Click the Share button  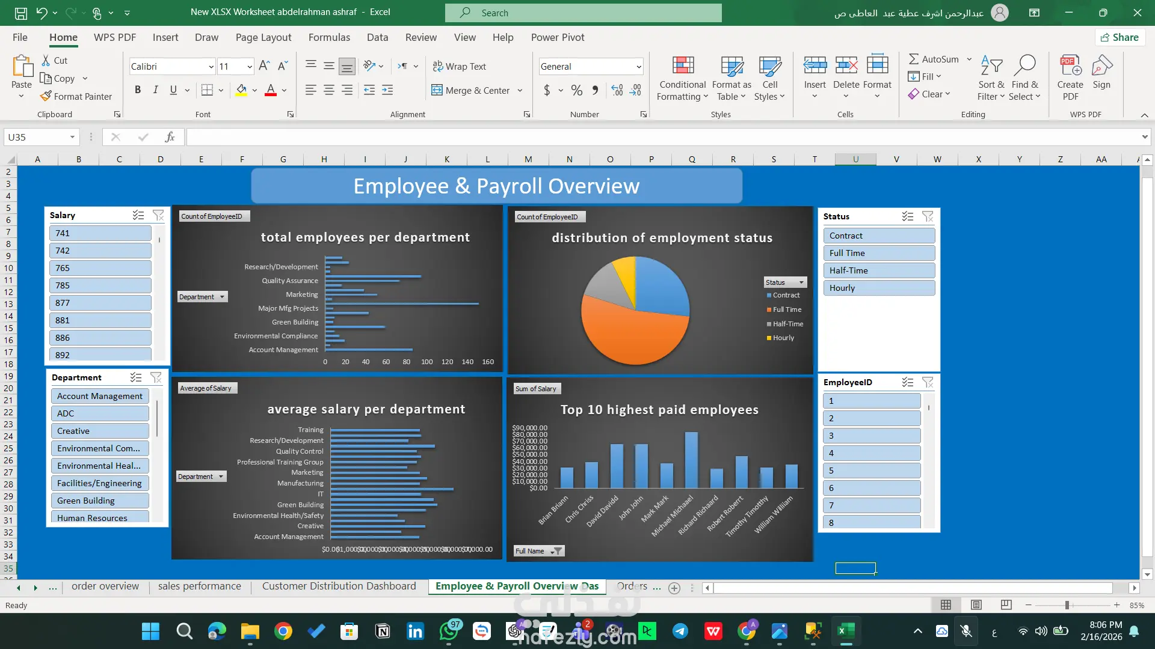[x=1120, y=37]
